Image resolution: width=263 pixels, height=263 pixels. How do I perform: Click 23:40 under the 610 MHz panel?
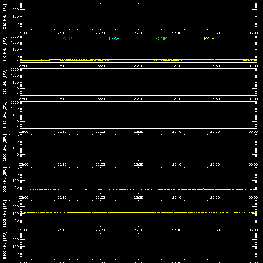(177, 99)
